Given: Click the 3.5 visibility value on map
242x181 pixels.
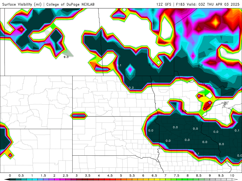Looking at the screenshot, I should 184,111.
